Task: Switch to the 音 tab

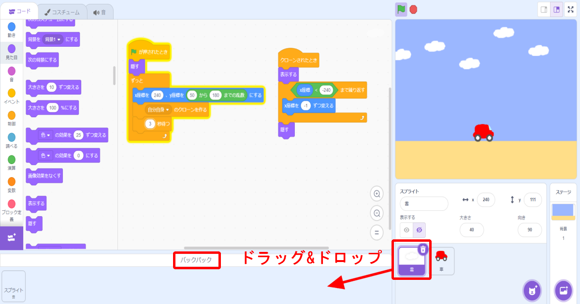Action: [x=99, y=12]
